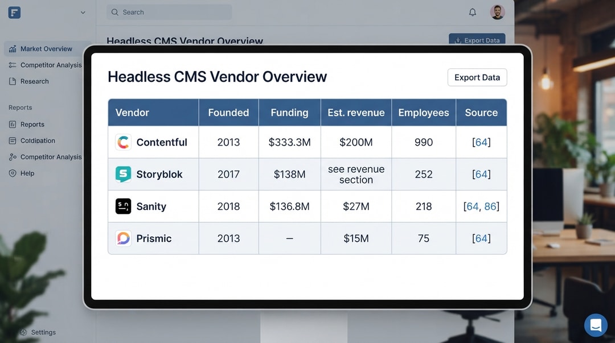Image resolution: width=615 pixels, height=343 pixels.
Task: Click the Founded column header
Action: click(x=229, y=113)
